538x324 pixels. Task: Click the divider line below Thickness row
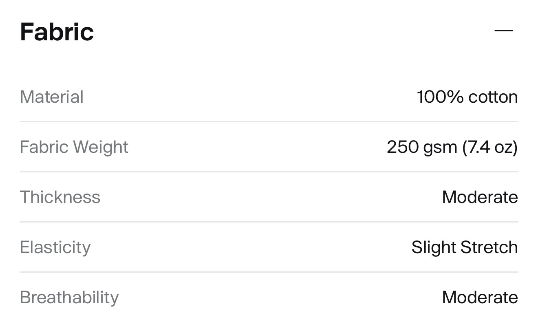(269, 222)
